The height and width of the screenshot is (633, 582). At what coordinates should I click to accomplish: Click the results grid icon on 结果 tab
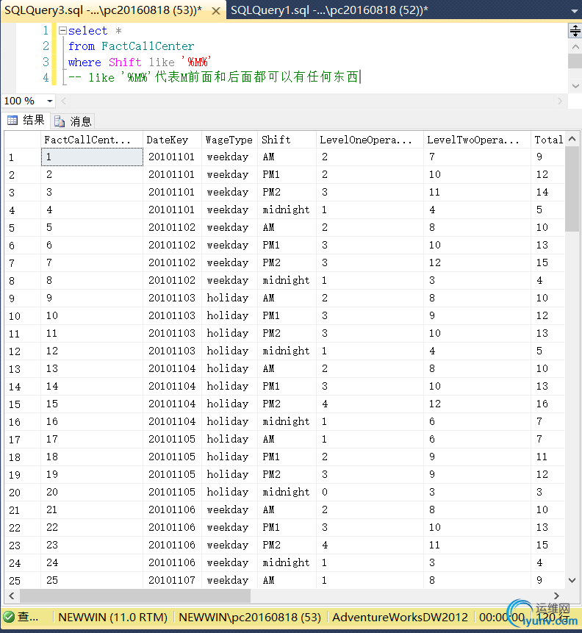click(12, 121)
